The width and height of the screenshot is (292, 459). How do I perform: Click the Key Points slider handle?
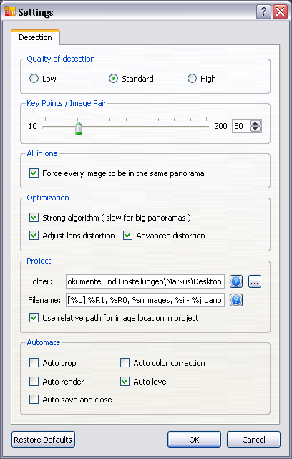[79, 128]
